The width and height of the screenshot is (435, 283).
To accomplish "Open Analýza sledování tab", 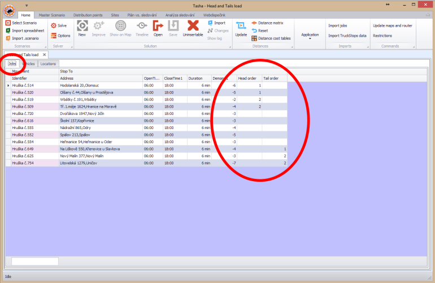I will pyautogui.click(x=180, y=15).
